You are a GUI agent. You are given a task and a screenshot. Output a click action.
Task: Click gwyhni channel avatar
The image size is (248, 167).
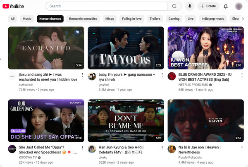[92, 76]
